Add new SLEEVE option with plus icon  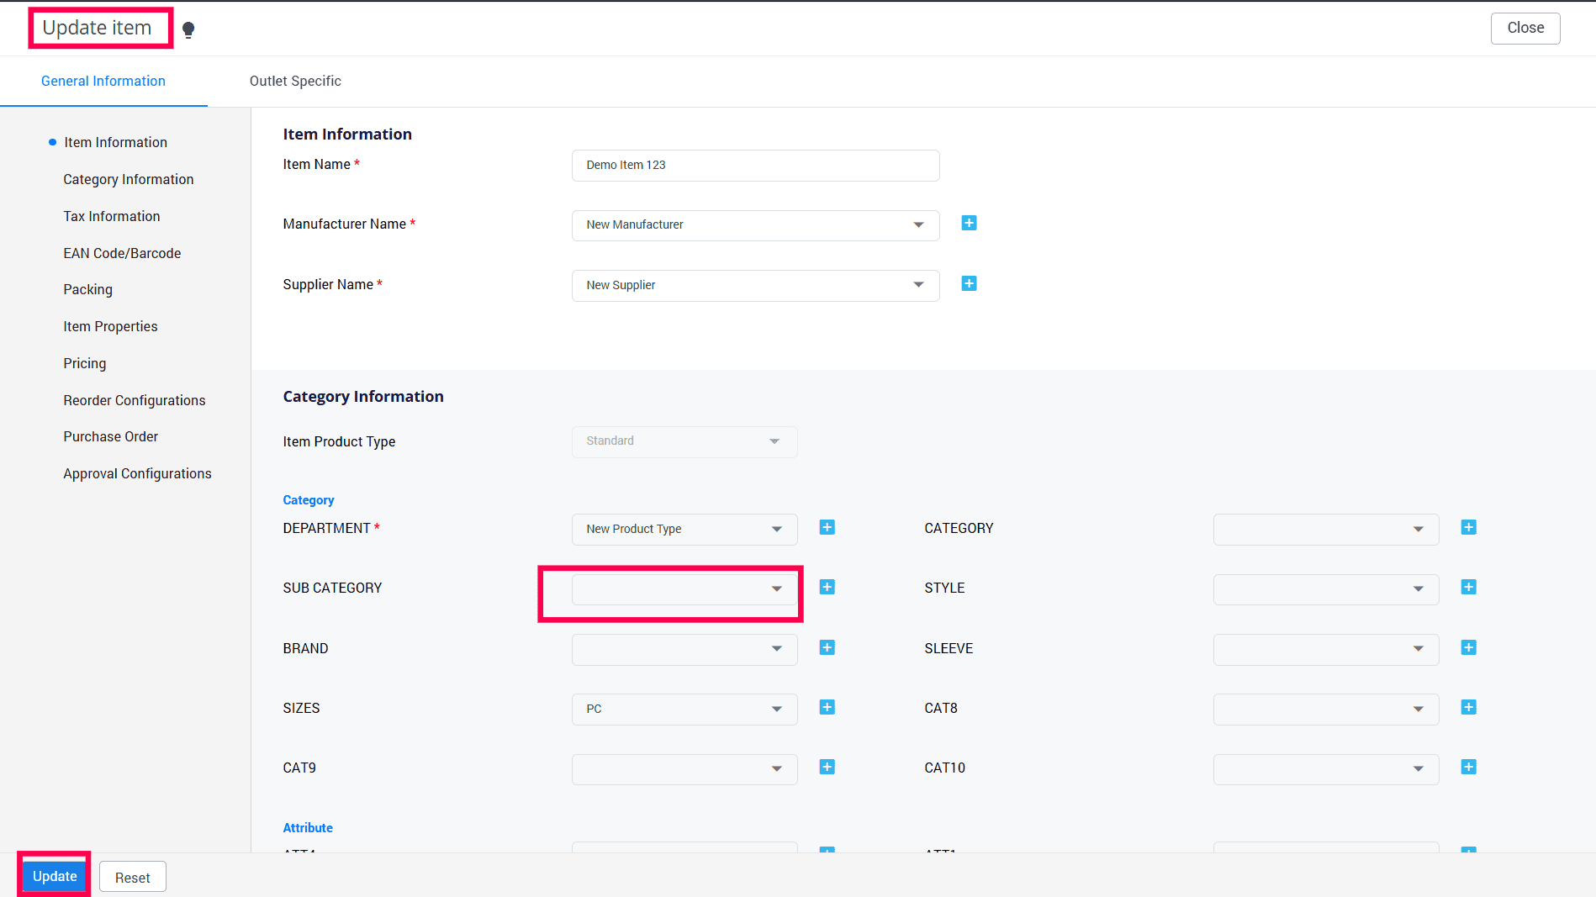coord(1468,647)
